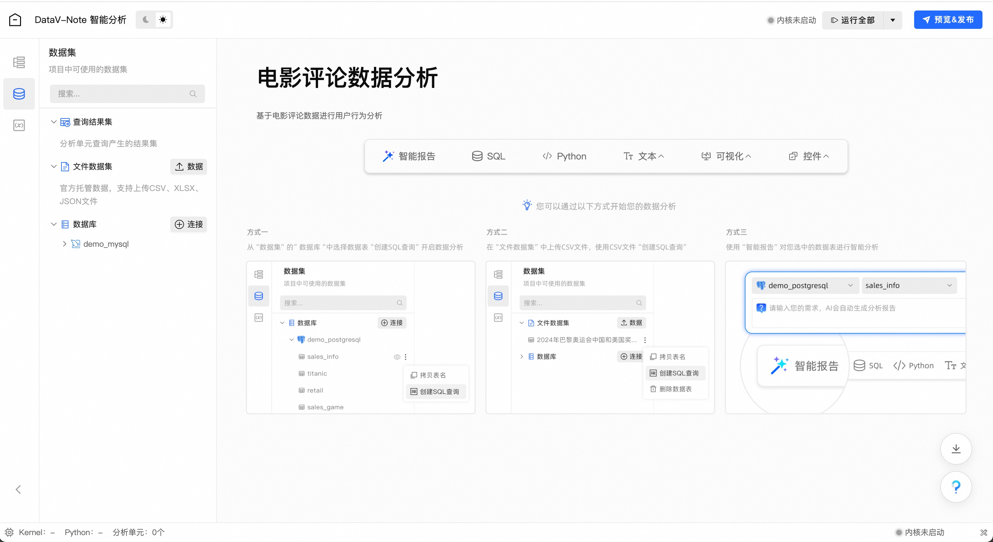Collapse sidebar with left arrow icon
993x542 pixels.
coord(18,489)
